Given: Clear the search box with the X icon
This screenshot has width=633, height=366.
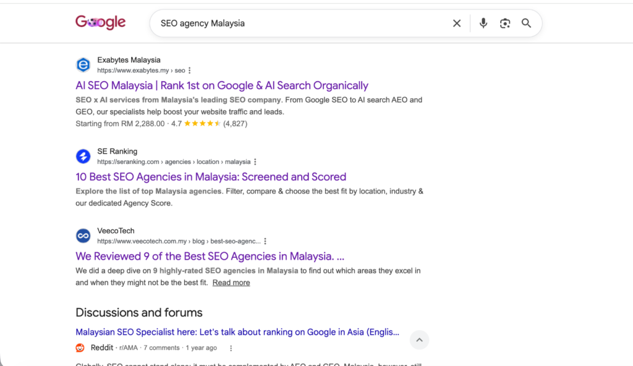Looking at the screenshot, I should pyautogui.click(x=457, y=23).
